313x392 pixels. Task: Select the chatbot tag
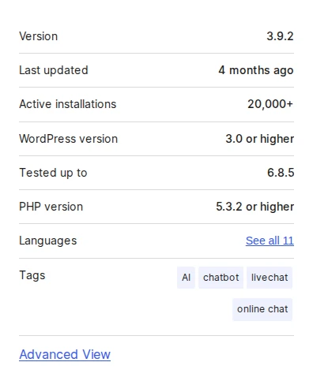tap(221, 278)
